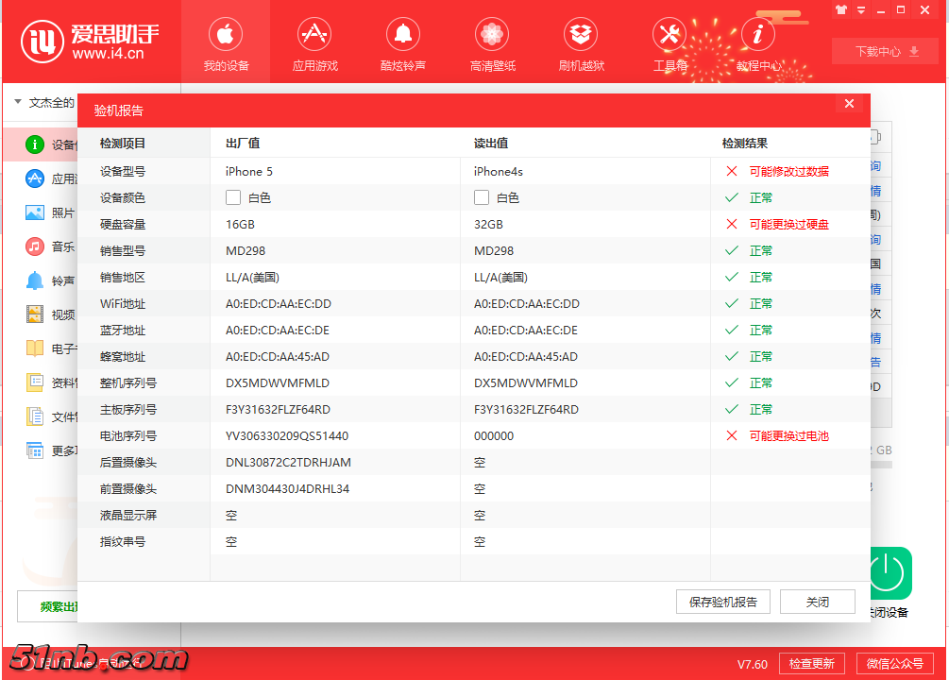Viewport: 949px width, 680px height.
Task: Click the green device info sidebar icon
Action: click(x=35, y=144)
